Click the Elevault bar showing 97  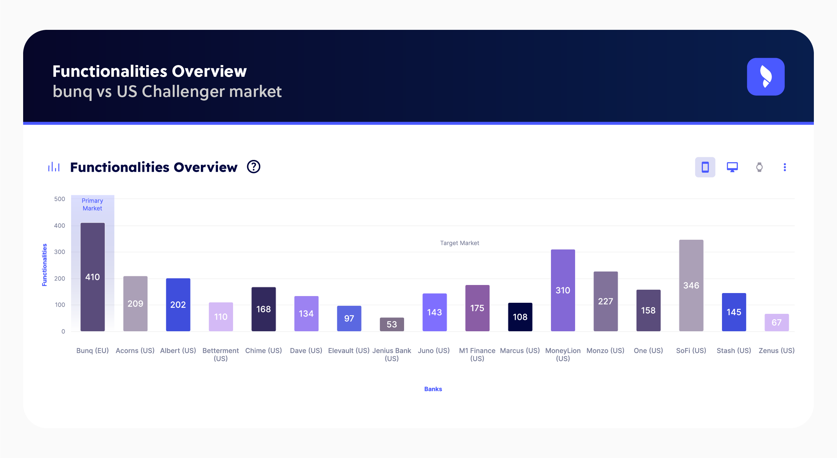[x=349, y=319]
